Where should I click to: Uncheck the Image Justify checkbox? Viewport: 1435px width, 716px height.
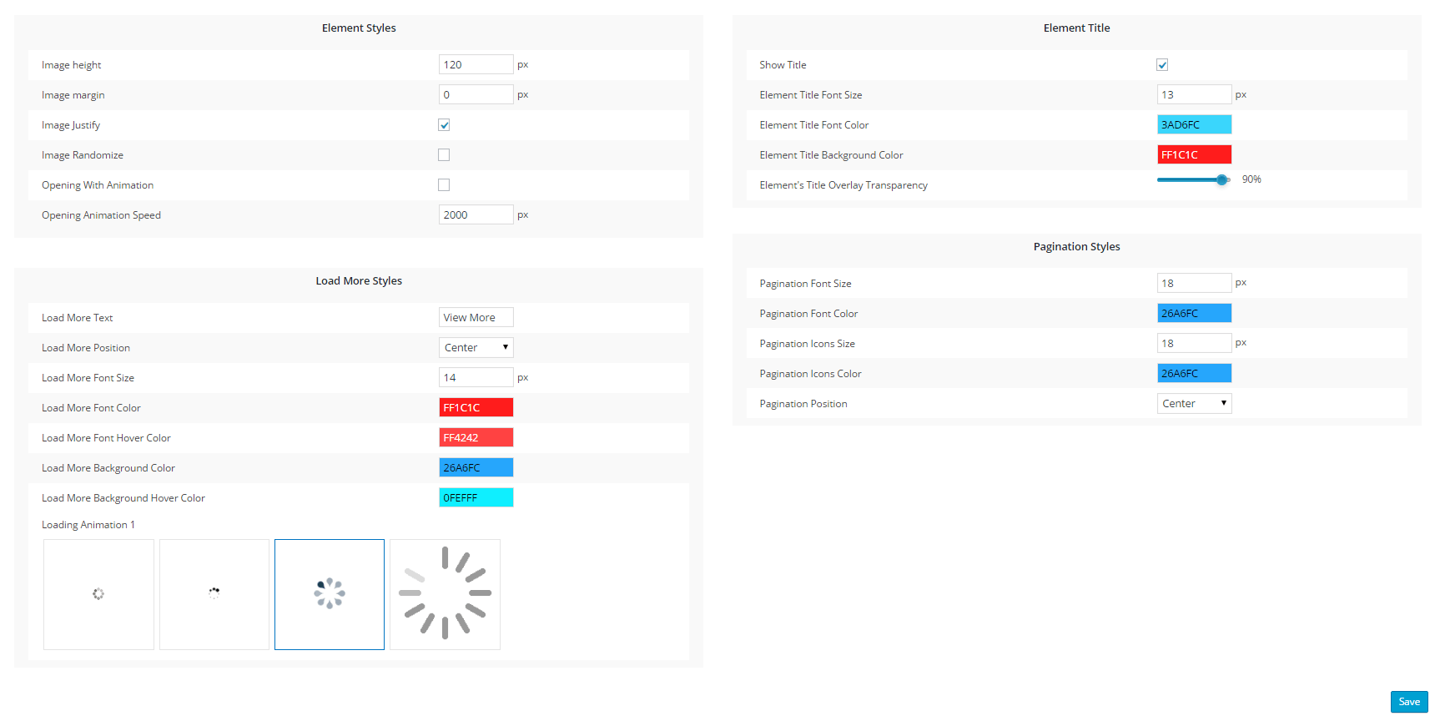pyautogui.click(x=444, y=125)
